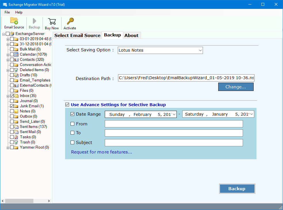Click the Sent Items folder icon
This screenshot has width=283, height=210.
(x=16, y=127)
